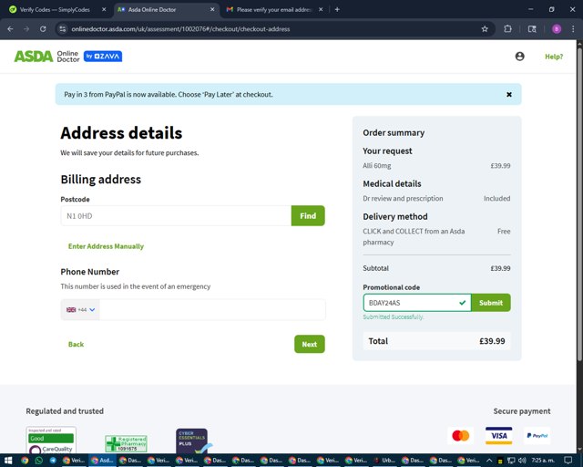This screenshot has height=467, width=583.
Task: Submit the promotional code
Action: coord(491,303)
